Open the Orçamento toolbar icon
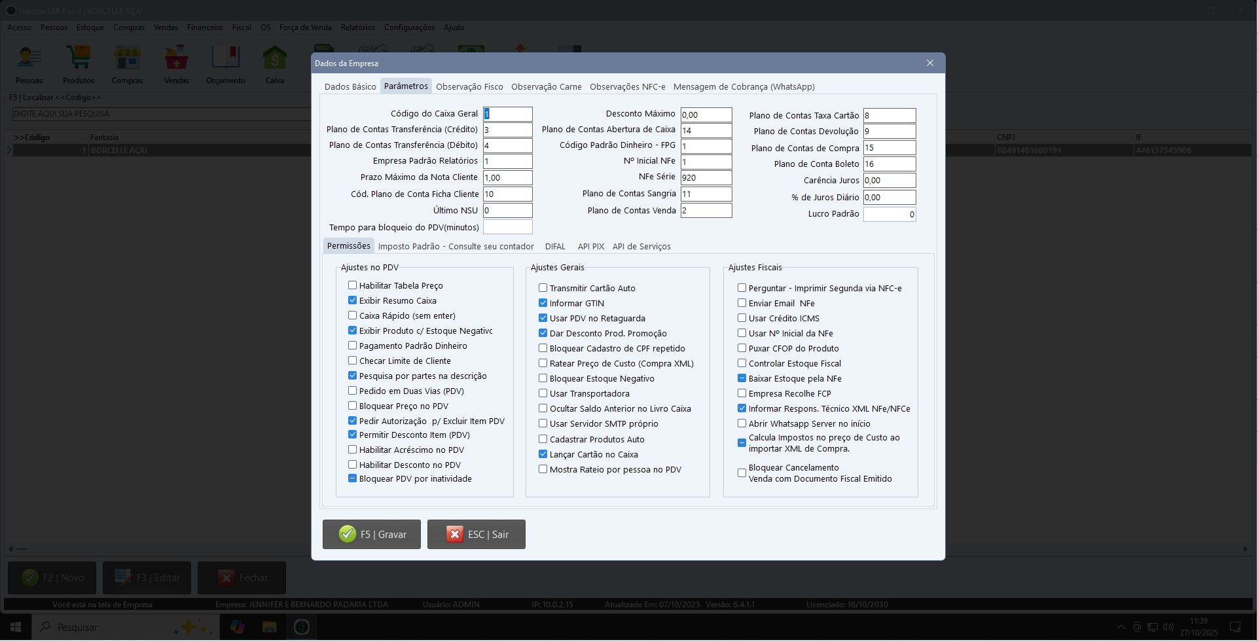This screenshot has width=1258, height=642. 225,63
